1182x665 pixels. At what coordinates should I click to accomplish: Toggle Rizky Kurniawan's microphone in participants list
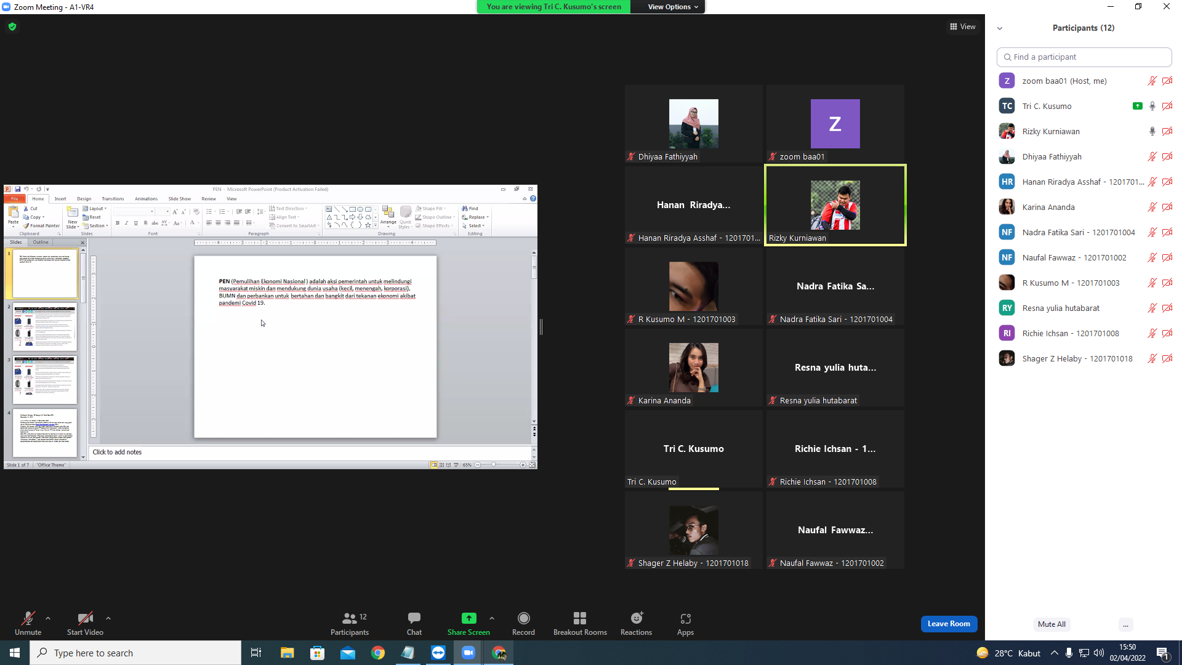click(1152, 131)
